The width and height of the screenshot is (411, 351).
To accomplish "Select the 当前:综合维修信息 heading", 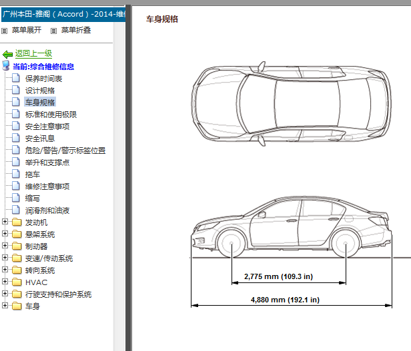I will [43, 67].
